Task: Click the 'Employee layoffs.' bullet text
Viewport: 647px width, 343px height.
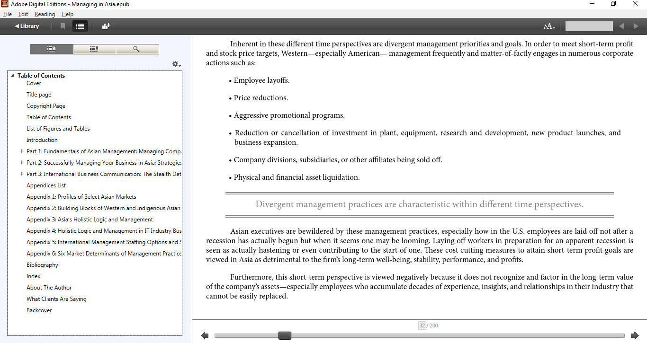Action: point(261,80)
